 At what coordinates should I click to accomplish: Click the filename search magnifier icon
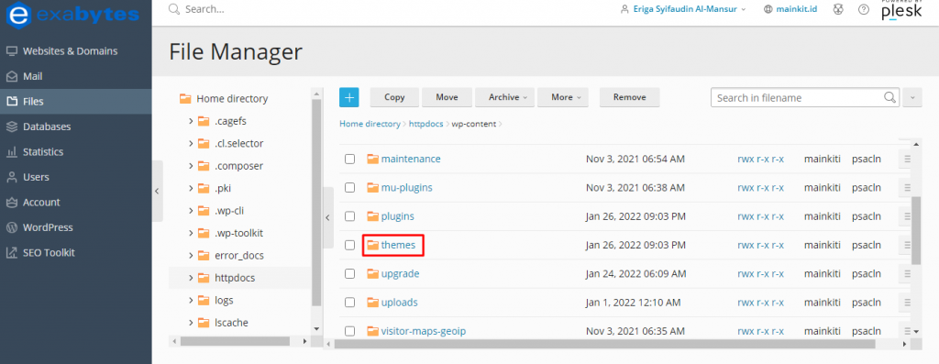(x=890, y=97)
